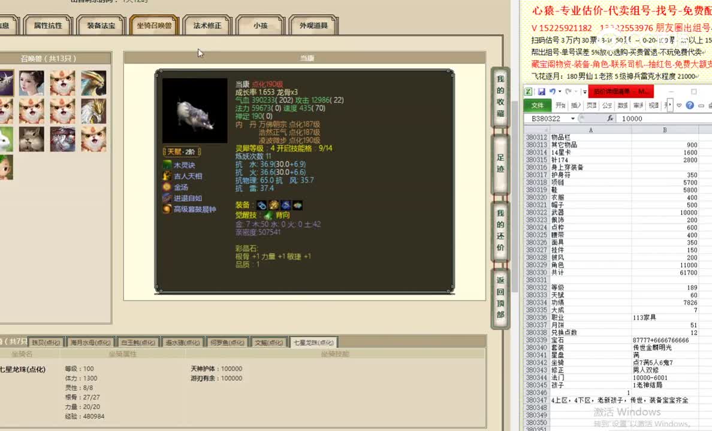Viewport: 712px width, 431px height.
Task: Click the 当康 boar pet image
Action: 195,111
